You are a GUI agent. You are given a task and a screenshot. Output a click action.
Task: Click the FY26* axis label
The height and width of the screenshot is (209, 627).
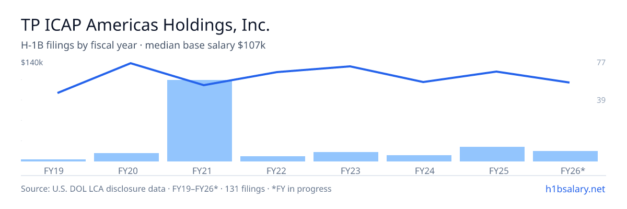[573, 170]
